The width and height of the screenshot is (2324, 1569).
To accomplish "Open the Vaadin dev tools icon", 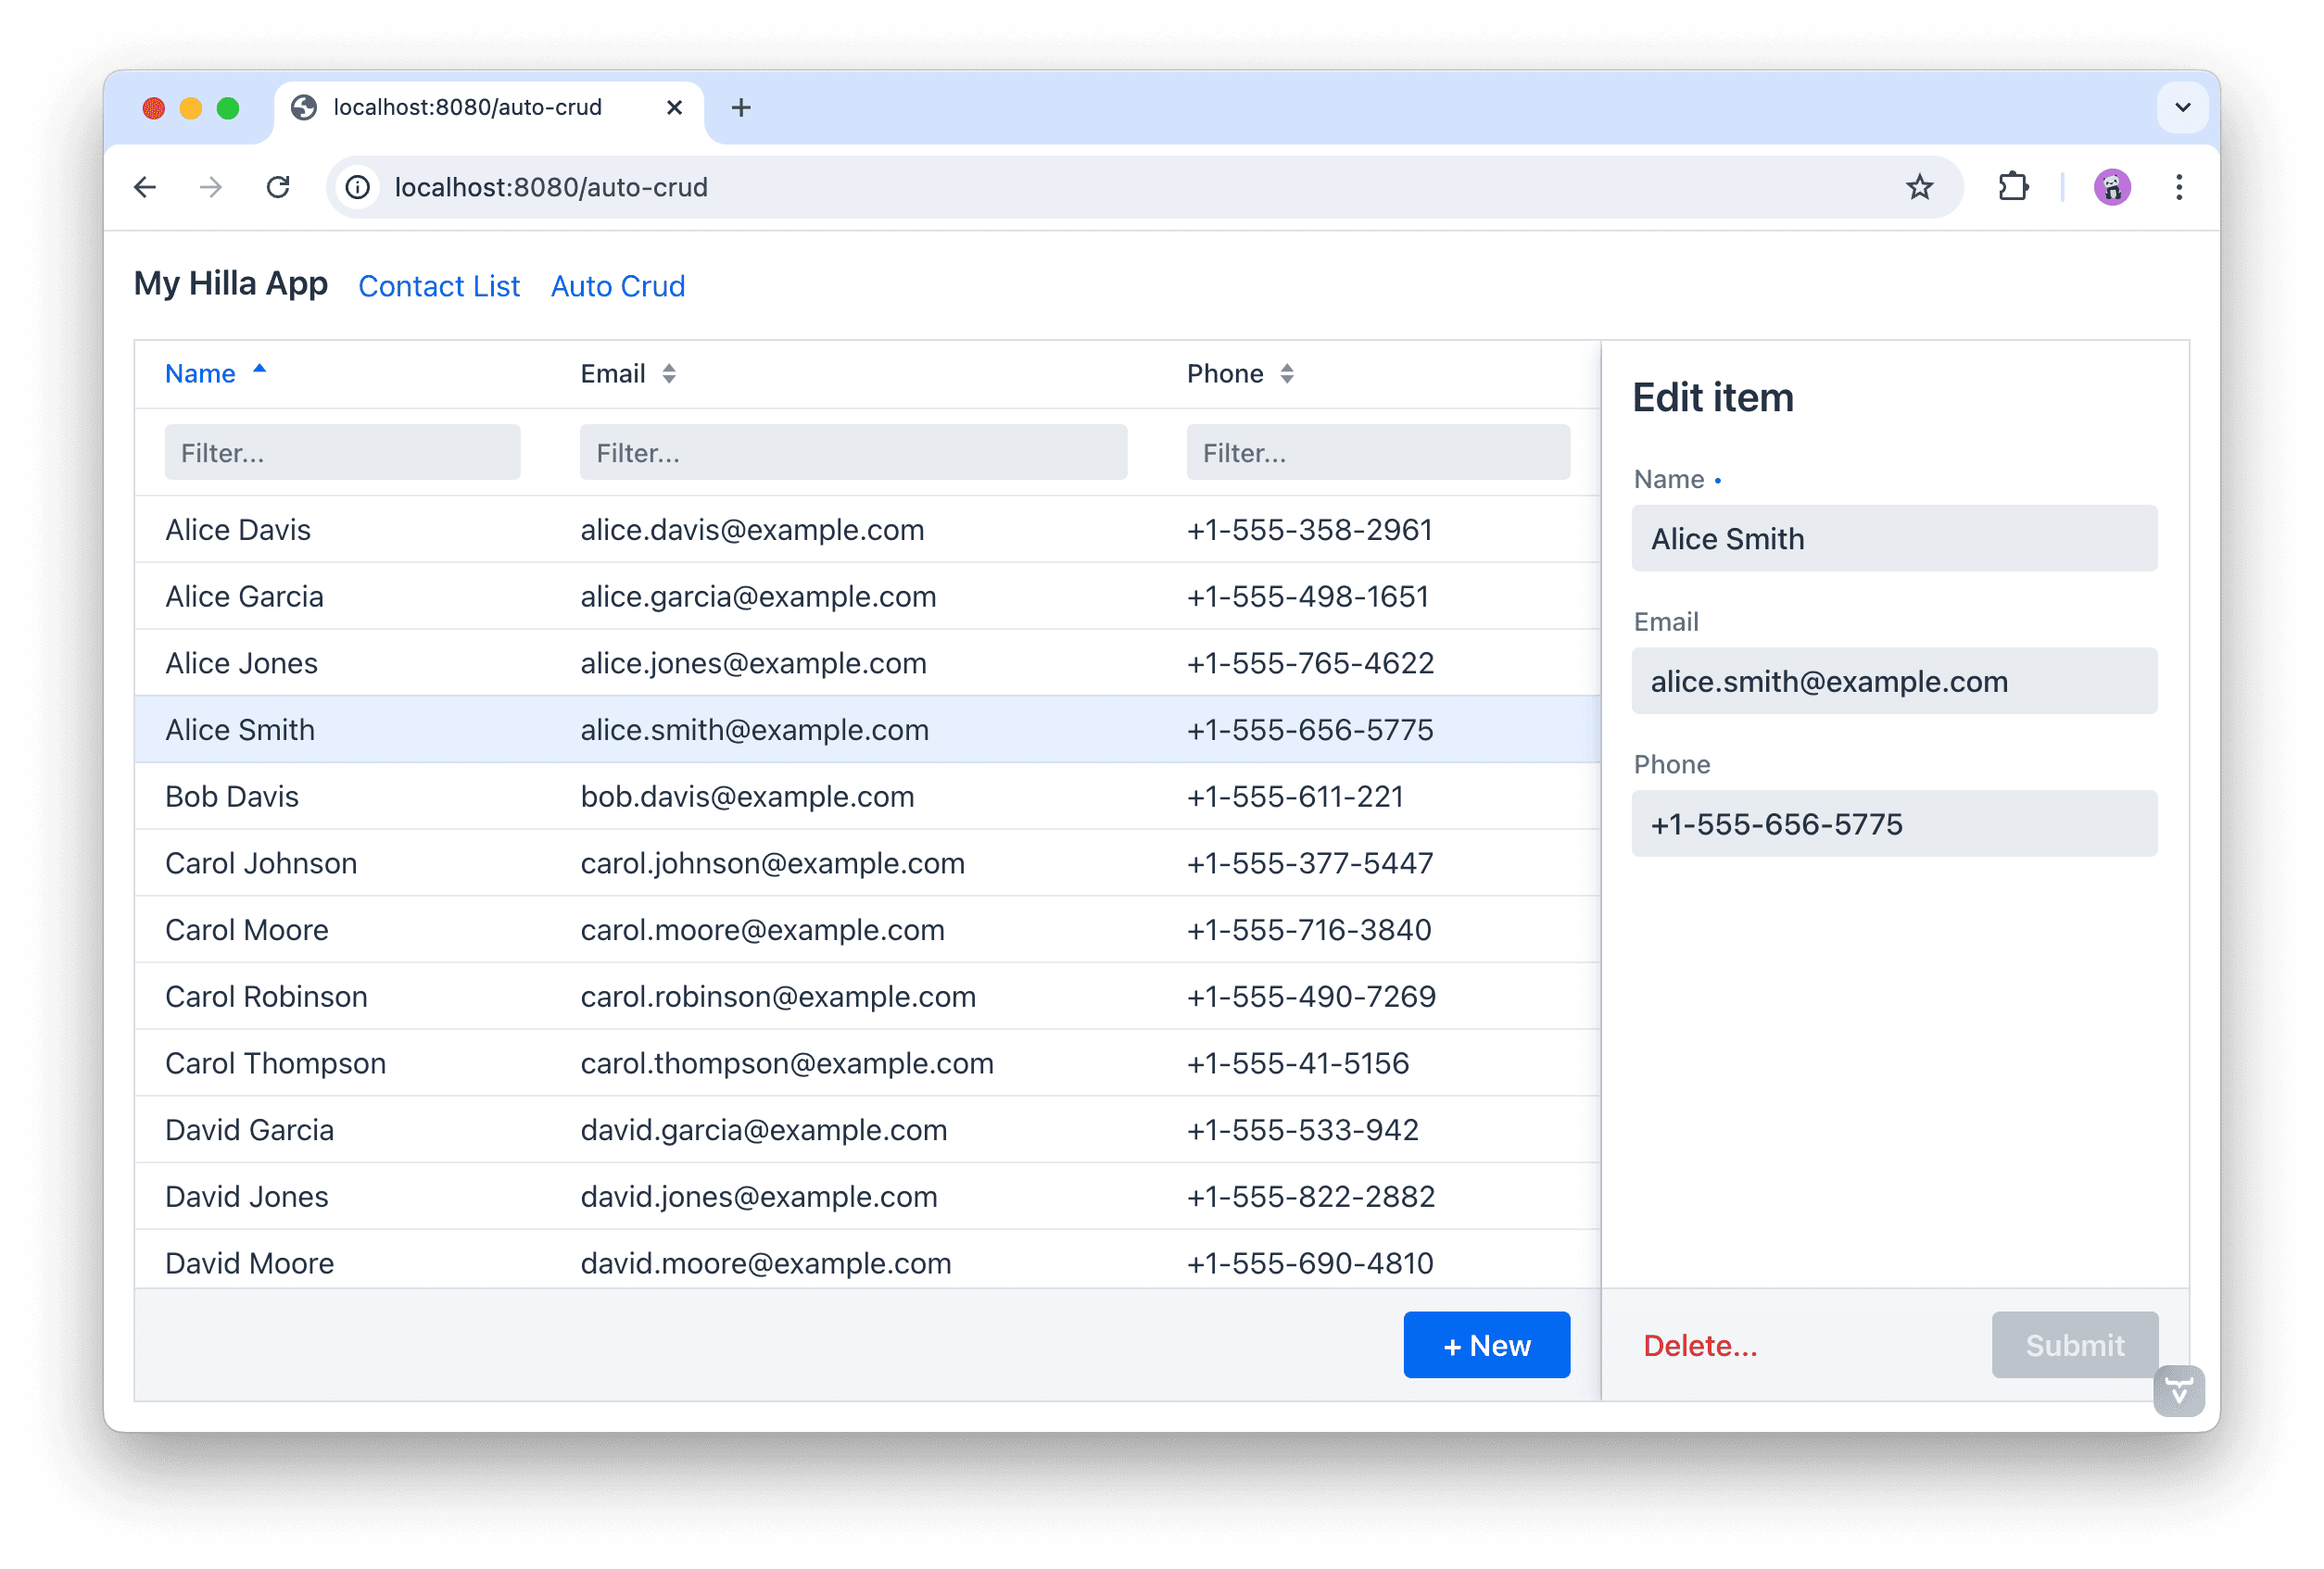I will (x=2179, y=1391).
